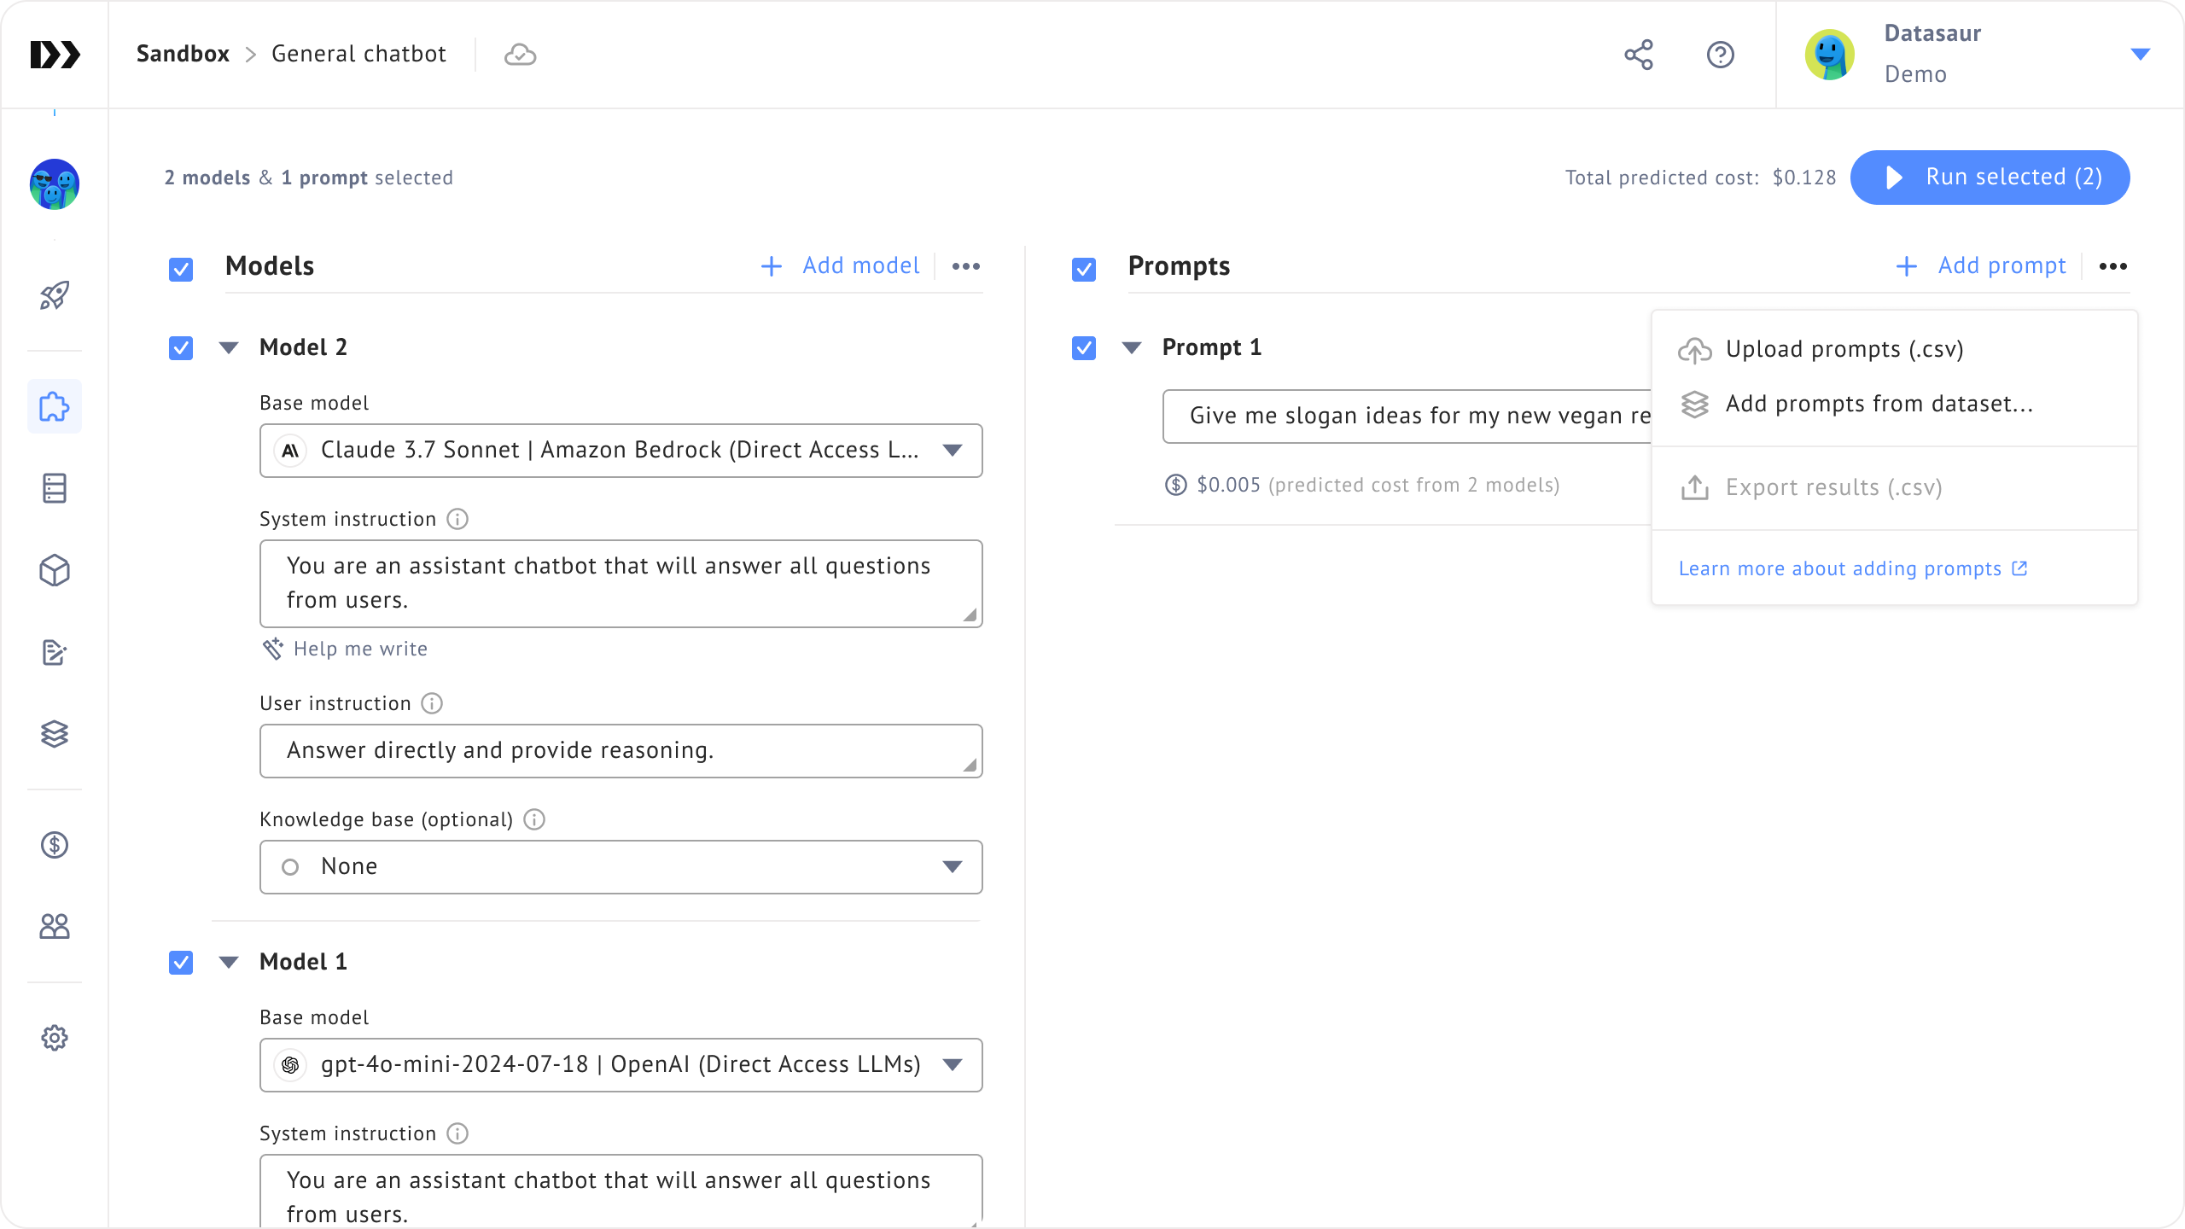Toggle the Prompt 1 checkbox

click(x=1084, y=348)
